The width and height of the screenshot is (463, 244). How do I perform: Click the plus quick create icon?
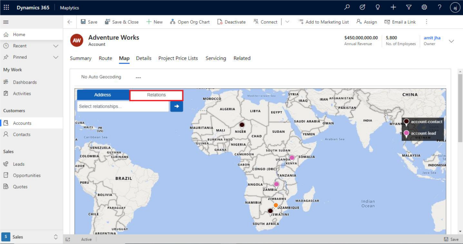pyautogui.click(x=393, y=7)
